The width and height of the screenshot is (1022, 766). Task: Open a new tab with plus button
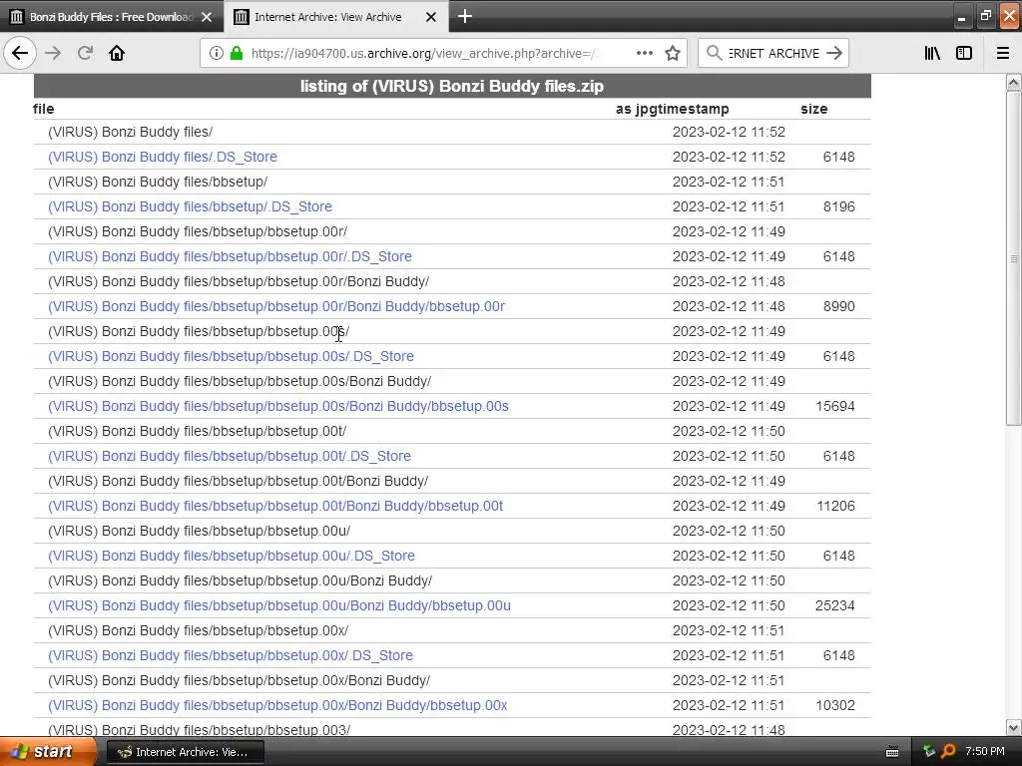[x=465, y=16]
